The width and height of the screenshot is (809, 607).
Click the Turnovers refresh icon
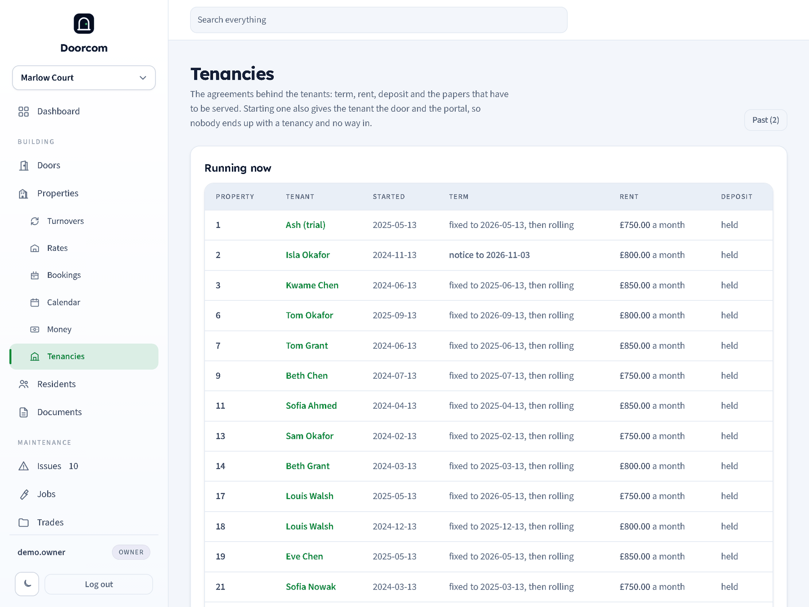35,221
